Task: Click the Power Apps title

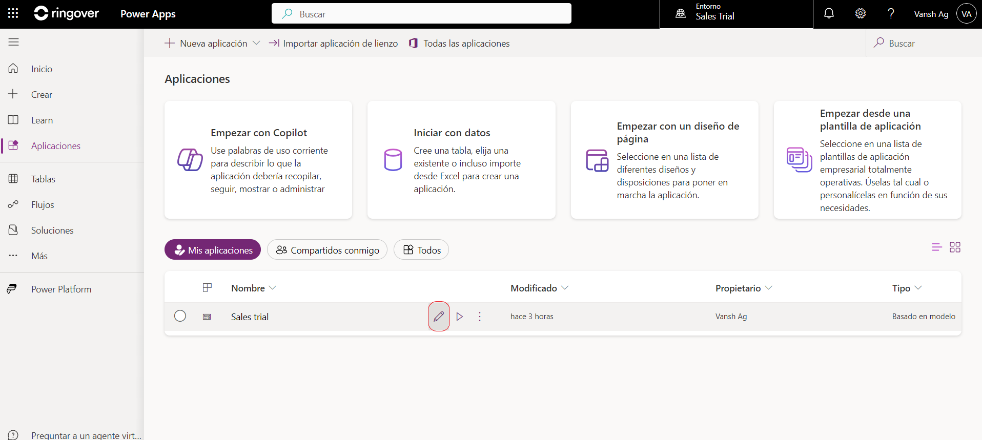Action: pos(148,14)
